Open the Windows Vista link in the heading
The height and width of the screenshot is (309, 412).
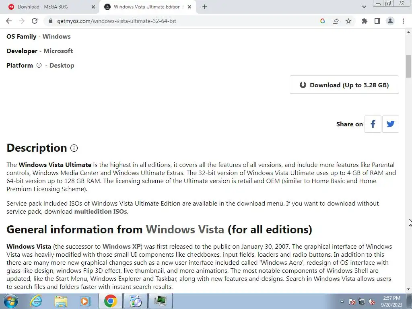point(185,229)
